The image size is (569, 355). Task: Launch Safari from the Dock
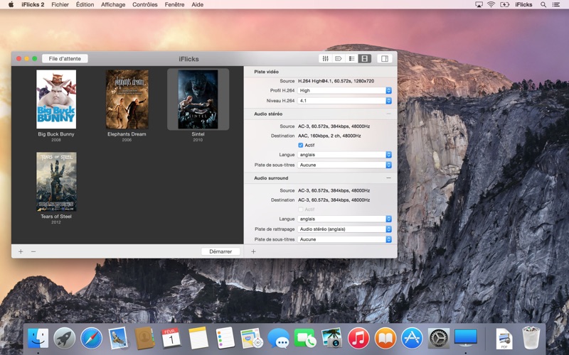(x=91, y=339)
